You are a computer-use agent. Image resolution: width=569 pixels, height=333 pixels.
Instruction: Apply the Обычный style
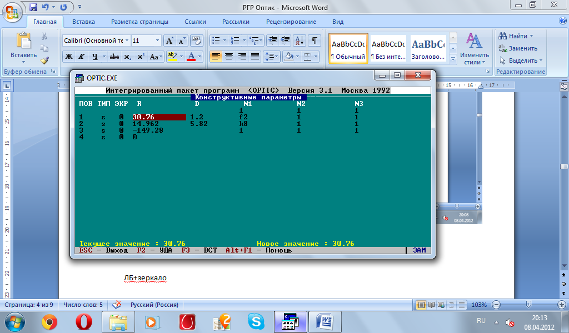[x=348, y=48]
